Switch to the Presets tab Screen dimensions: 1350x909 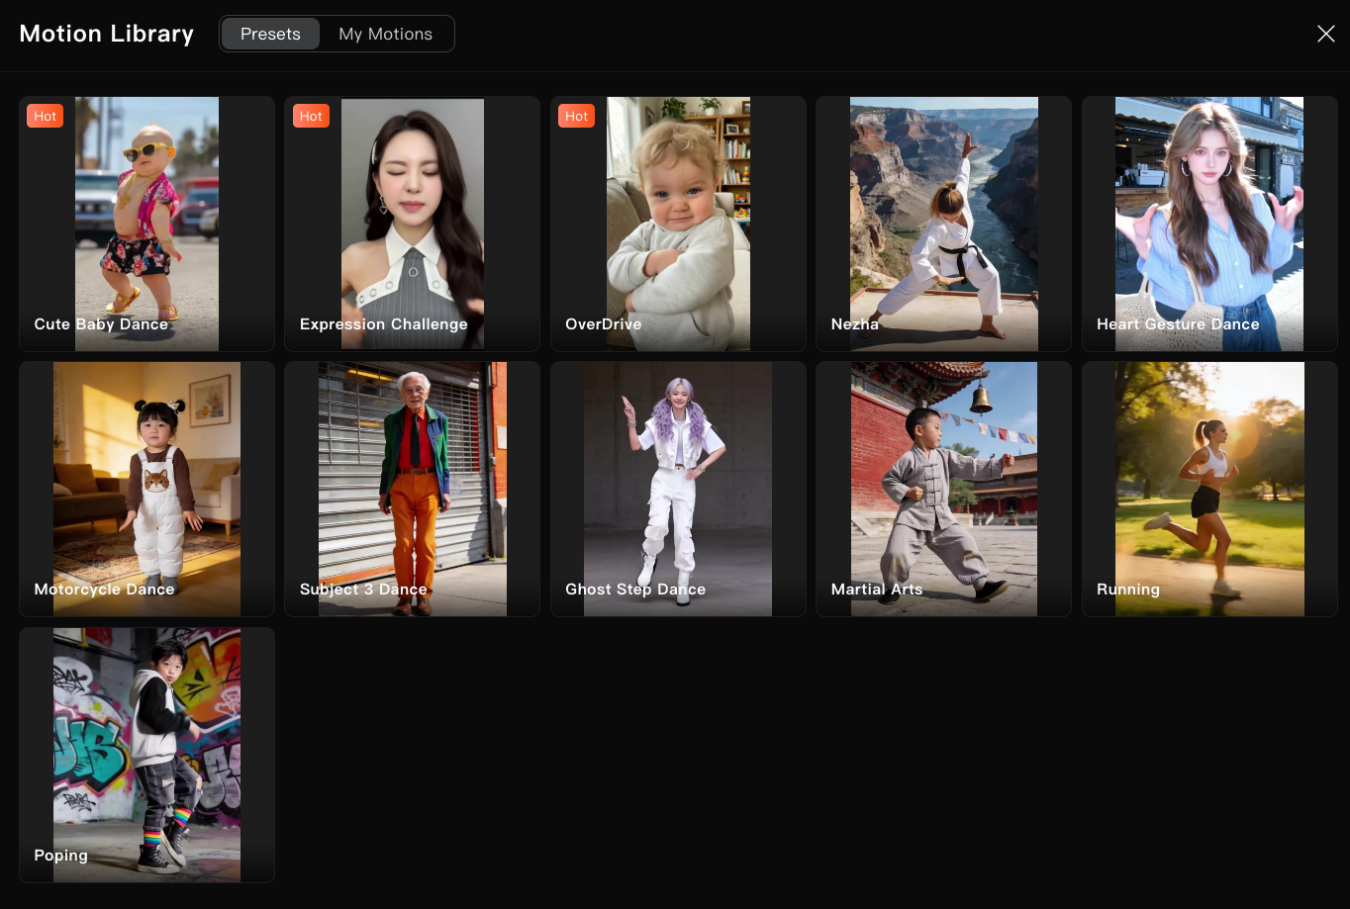tap(269, 34)
